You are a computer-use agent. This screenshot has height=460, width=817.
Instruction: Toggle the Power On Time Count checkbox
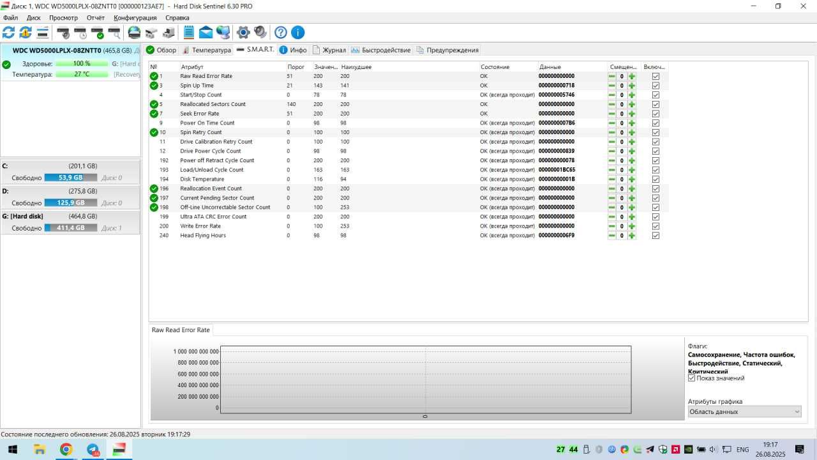coord(656,123)
